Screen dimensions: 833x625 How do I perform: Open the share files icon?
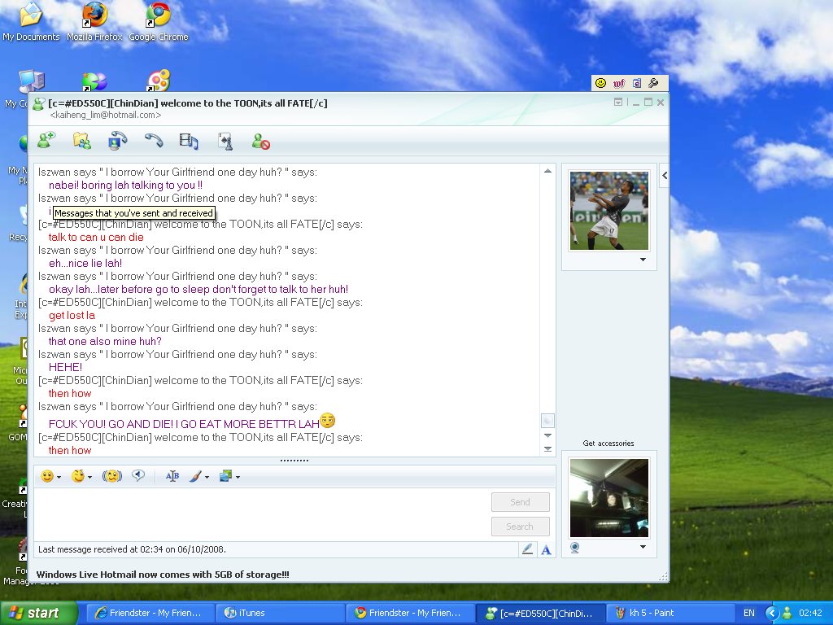pyautogui.click(x=82, y=141)
